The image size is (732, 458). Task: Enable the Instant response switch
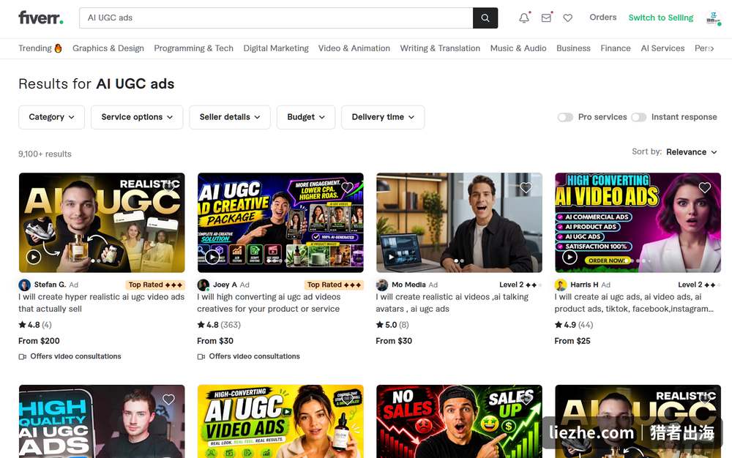pos(638,117)
